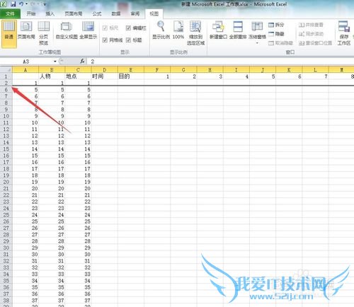354x307 pixels.
Task: Click the fx insert function button
Action: click(x=82, y=62)
